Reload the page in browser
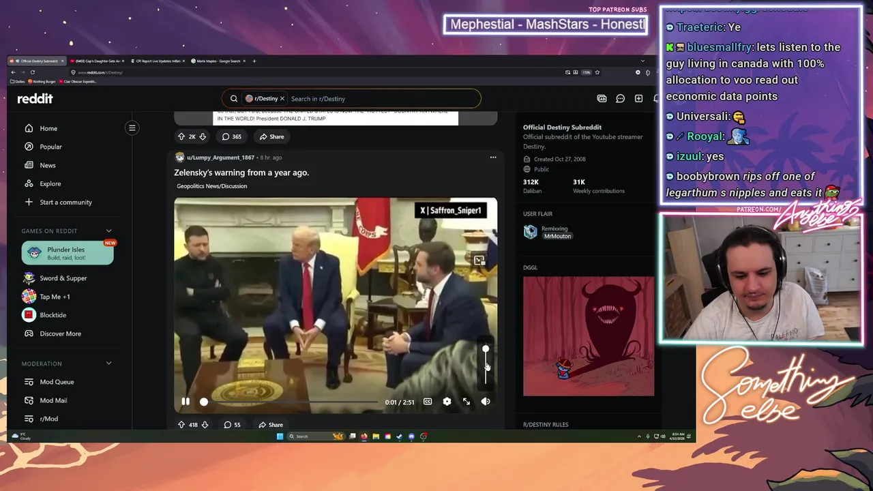Image resolution: width=873 pixels, height=491 pixels. [32, 72]
